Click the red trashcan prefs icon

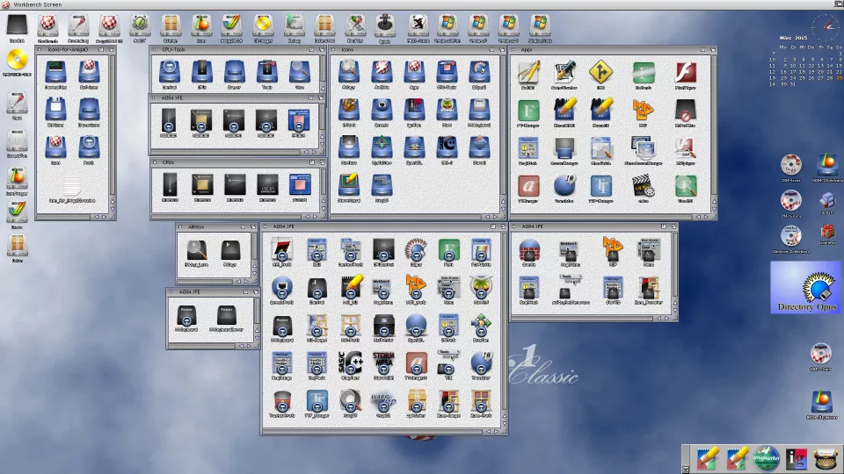tap(282, 402)
